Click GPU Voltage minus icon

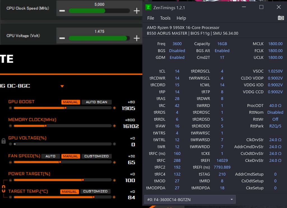(x=10, y=144)
